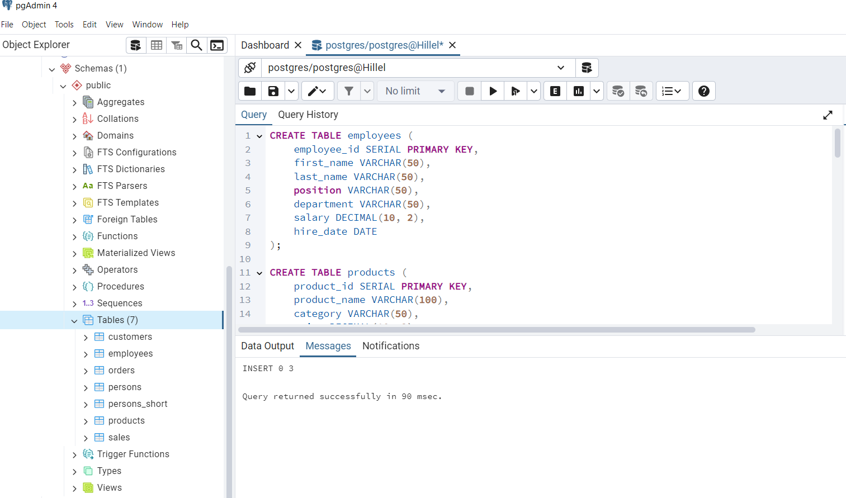Screen dimensions: 846x498
Task: Collapse the Tables (7) node
Action: (74, 320)
